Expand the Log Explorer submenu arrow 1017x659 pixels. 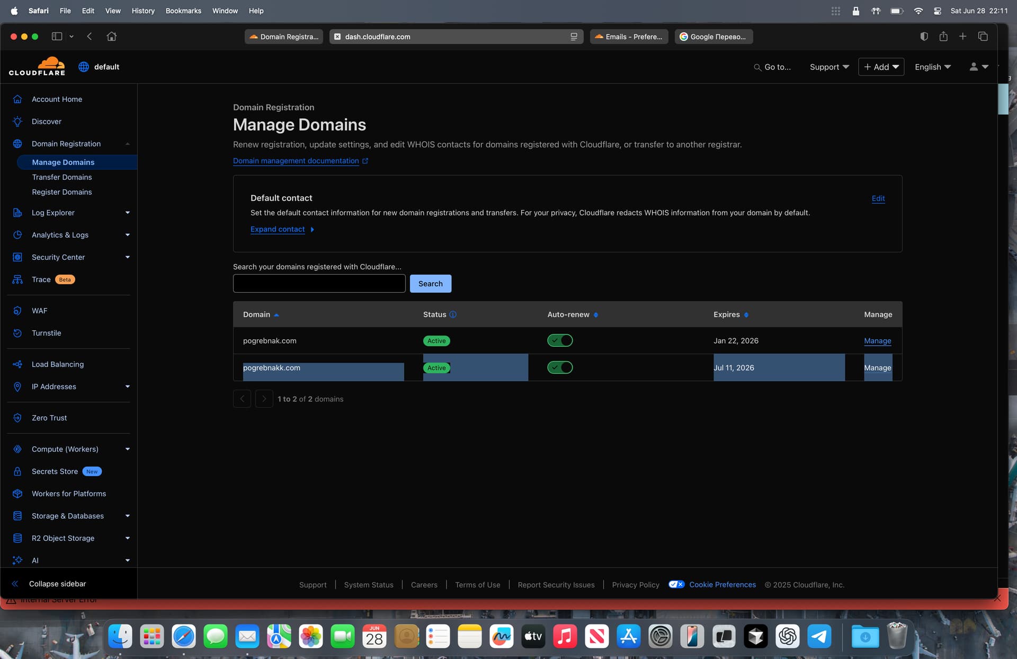pos(128,213)
